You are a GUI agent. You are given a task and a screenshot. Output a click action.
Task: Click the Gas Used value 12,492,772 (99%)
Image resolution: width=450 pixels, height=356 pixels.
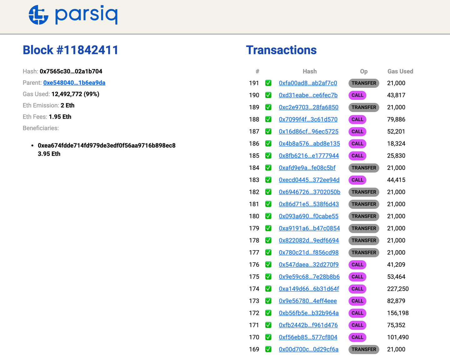[75, 94]
